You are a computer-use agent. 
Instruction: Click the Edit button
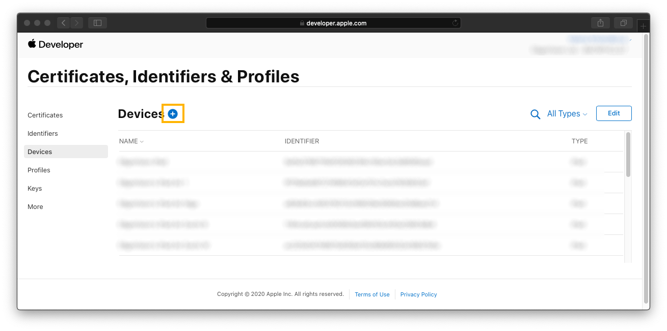pyautogui.click(x=613, y=113)
